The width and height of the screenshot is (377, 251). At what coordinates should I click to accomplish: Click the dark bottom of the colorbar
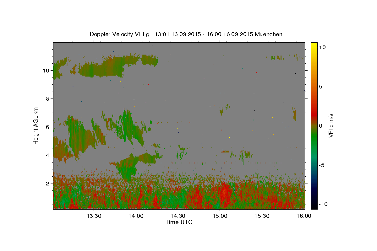pyautogui.click(x=314, y=202)
